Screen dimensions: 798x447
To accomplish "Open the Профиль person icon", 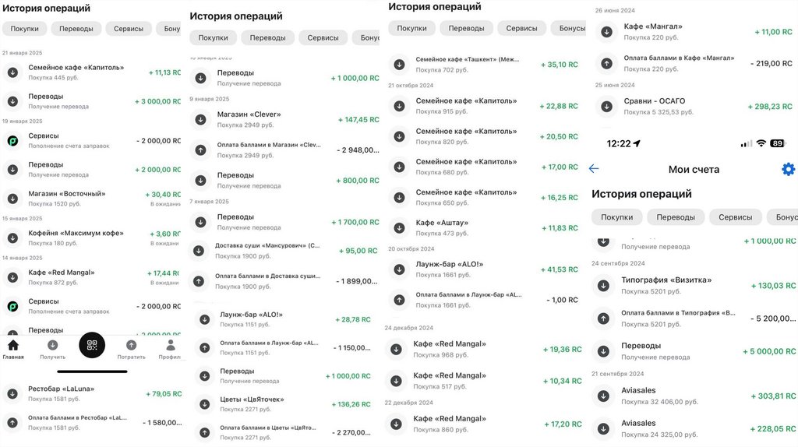I will pos(171,347).
